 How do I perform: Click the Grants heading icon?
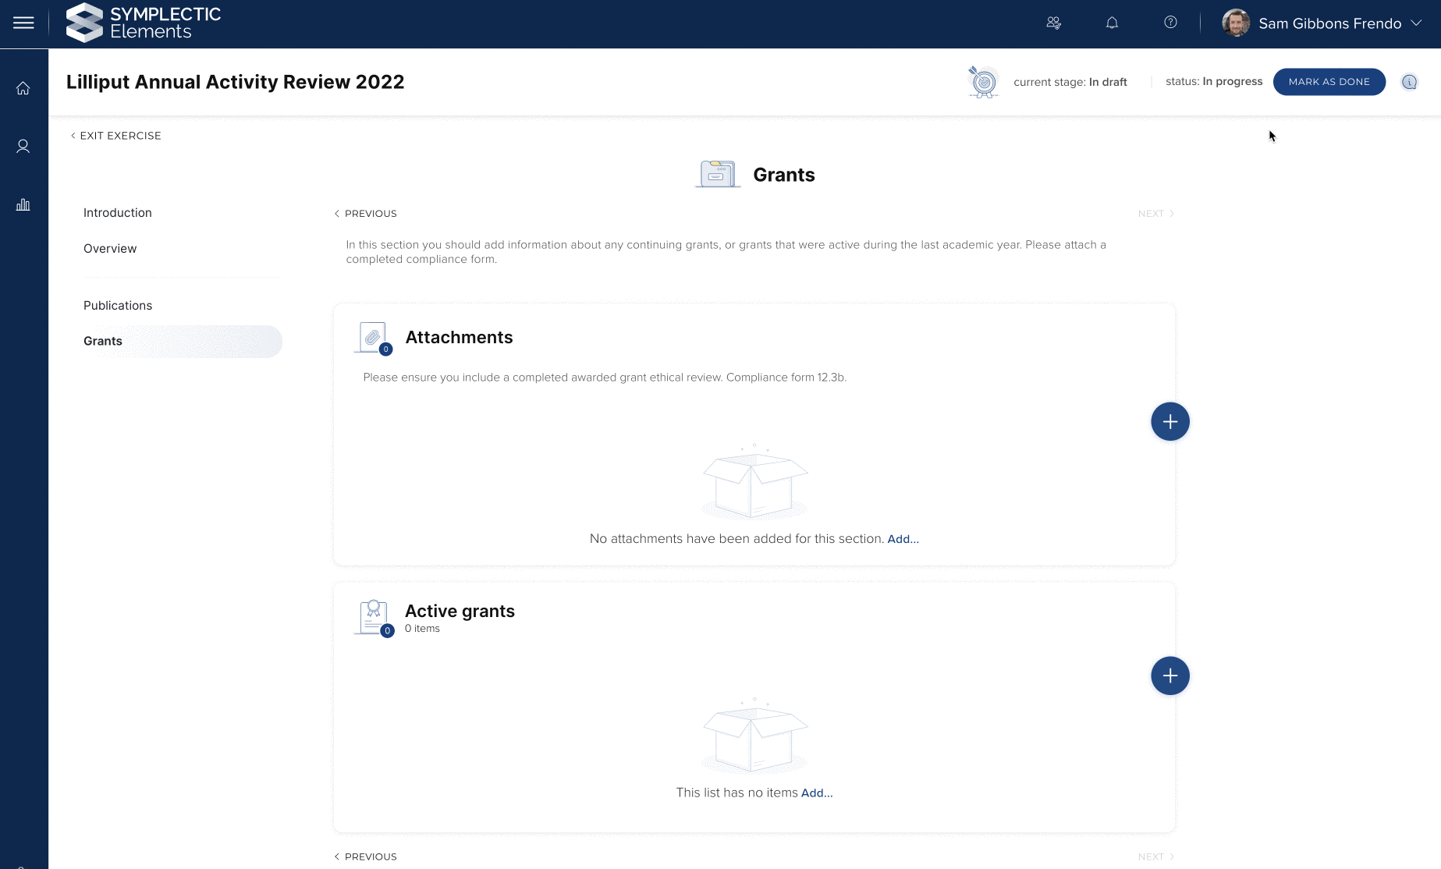point(718,174)
